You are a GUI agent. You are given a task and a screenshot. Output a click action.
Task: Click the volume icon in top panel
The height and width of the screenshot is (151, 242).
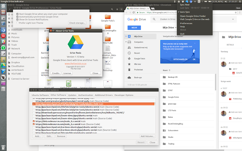(x=226, y=2)
